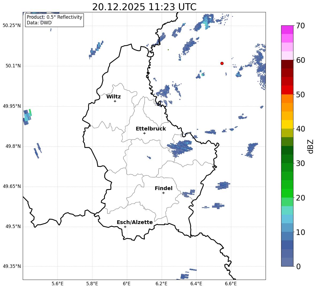Click the 50.25°N latitude label
317x289 pixels.
pos(12,26)
